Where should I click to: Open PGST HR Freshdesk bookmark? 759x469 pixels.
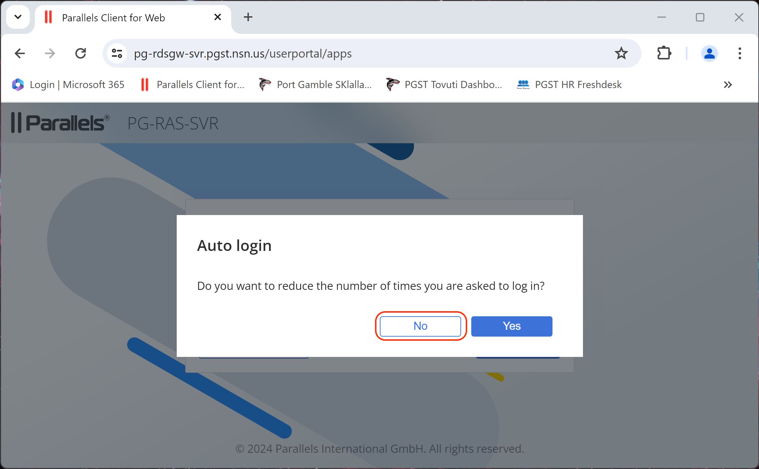pyautogui.click(x=569, y=85)
